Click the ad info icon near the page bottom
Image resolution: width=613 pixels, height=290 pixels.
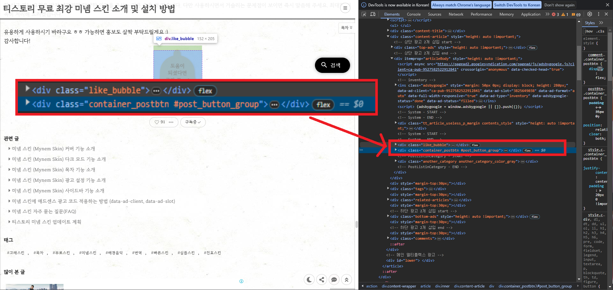point(241,281)
